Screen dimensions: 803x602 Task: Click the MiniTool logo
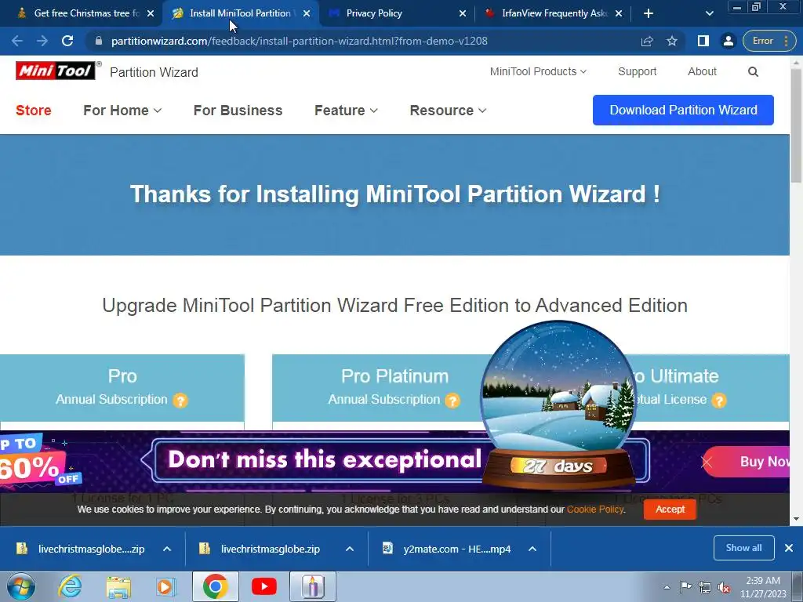[56, 71]
